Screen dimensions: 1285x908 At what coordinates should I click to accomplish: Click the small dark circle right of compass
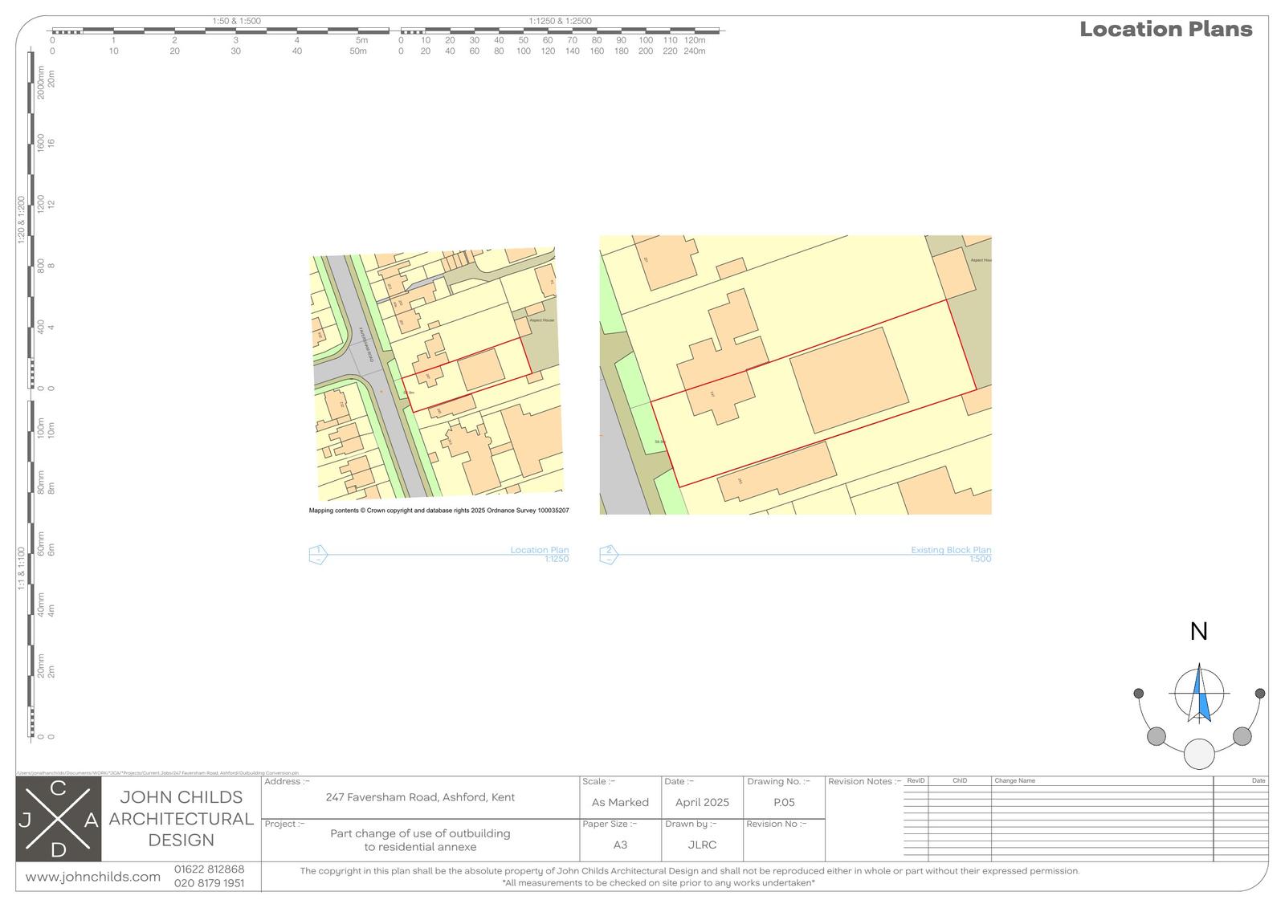click(x=1259, y=694)
